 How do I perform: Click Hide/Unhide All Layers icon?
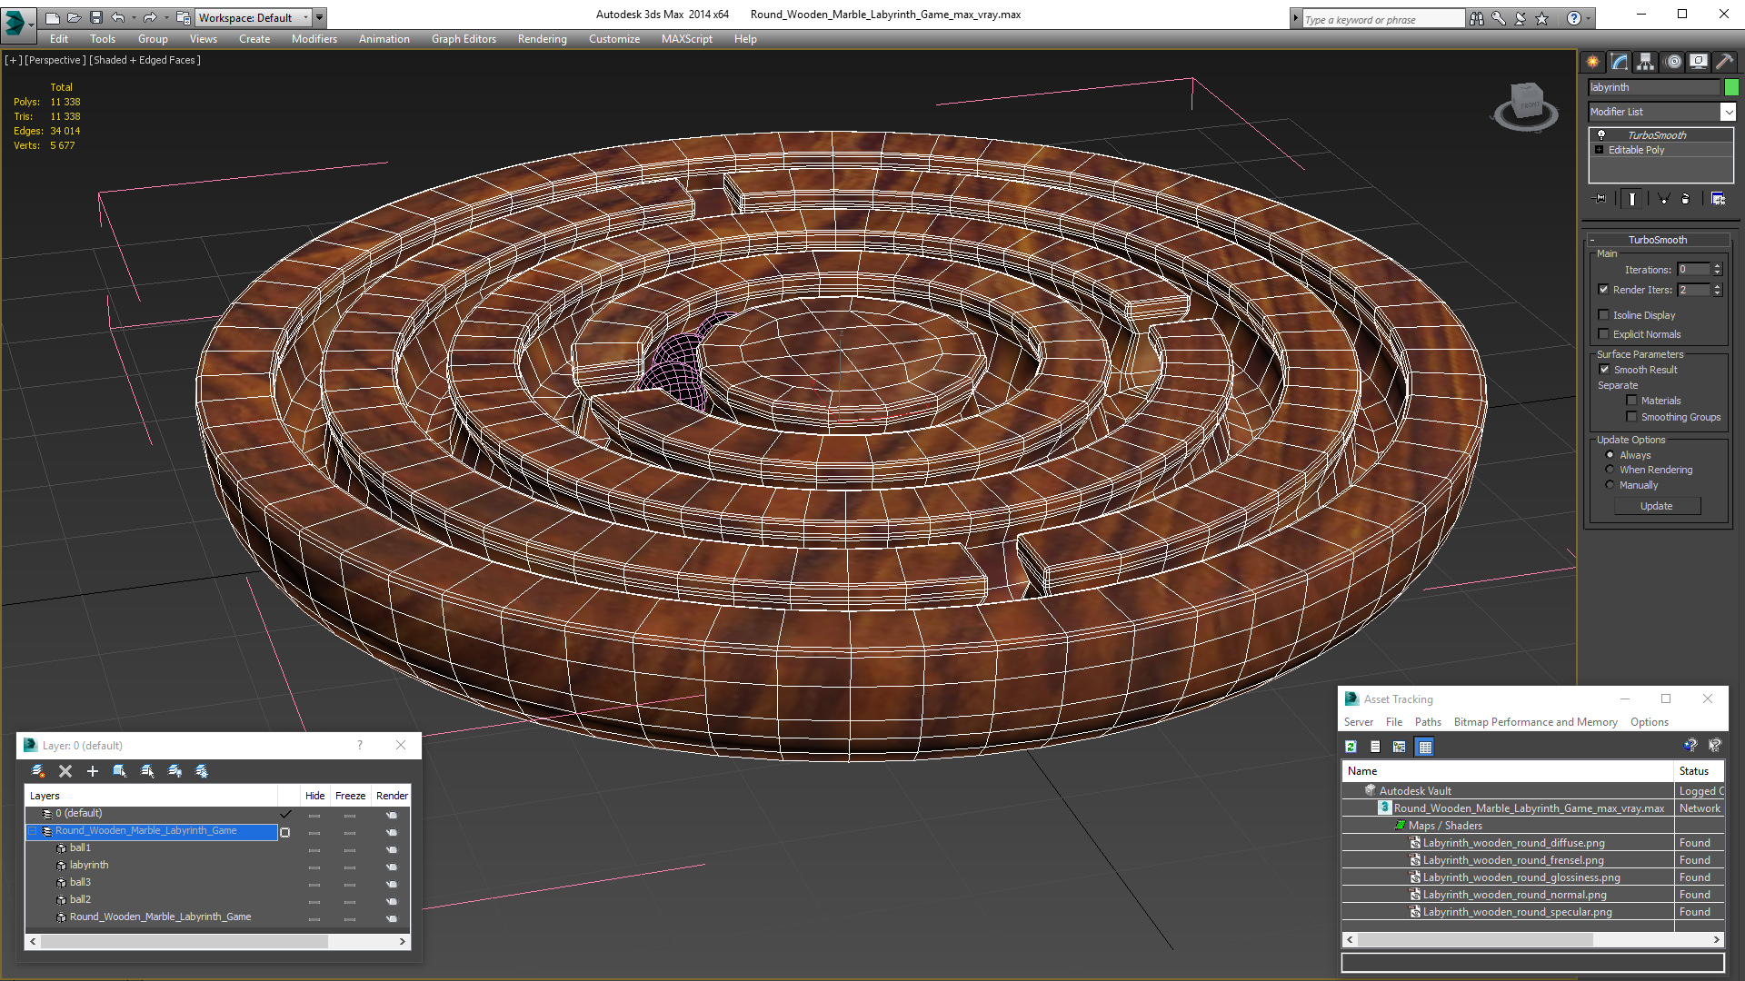point(174,771)
